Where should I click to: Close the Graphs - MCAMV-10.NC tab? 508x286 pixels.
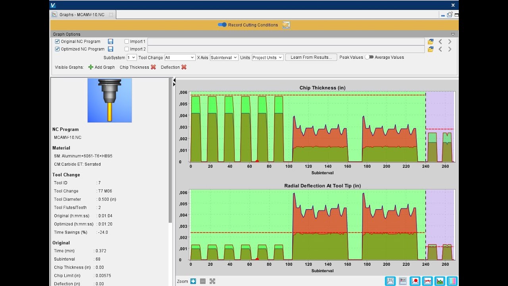111,15
